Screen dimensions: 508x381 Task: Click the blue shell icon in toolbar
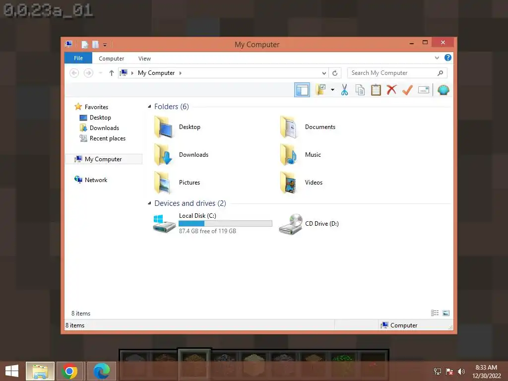coord(443,90)
